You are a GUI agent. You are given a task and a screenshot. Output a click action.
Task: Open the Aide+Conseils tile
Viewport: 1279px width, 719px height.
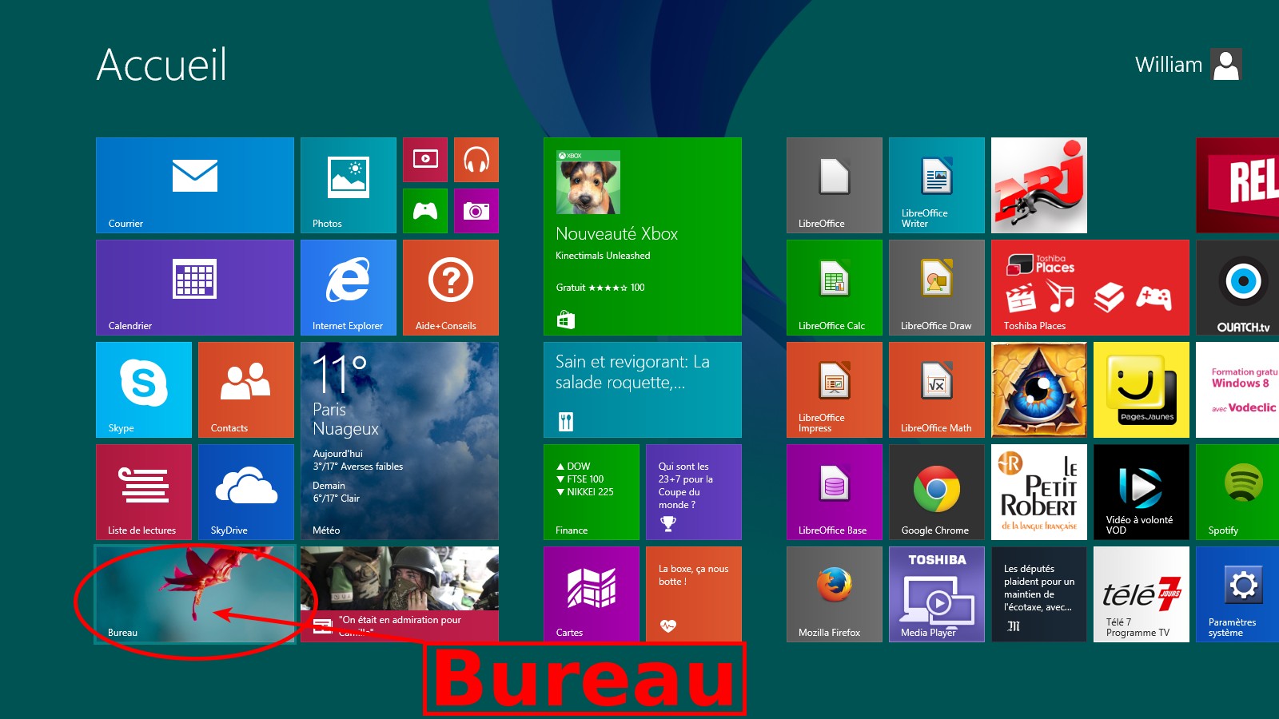pyautogui.click(x=451, y=288)
